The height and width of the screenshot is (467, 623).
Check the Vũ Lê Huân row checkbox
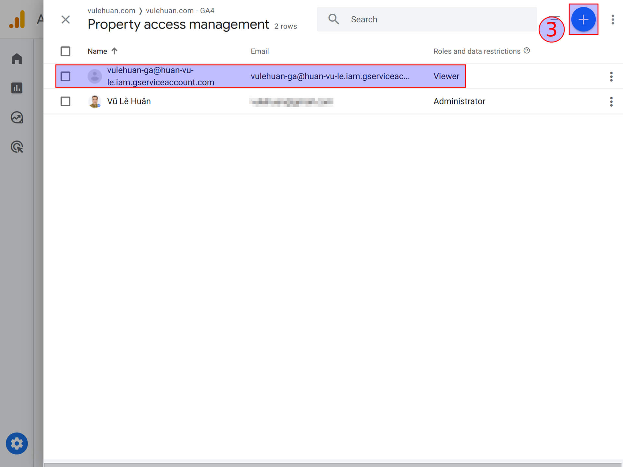[66, 101]
